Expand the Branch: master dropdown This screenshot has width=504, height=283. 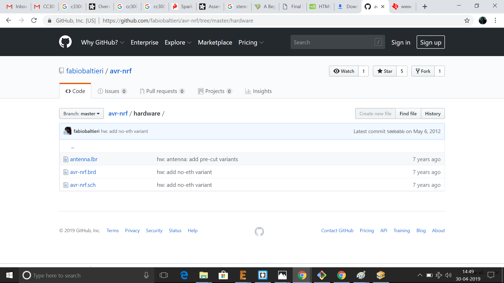tap(81, 113)
